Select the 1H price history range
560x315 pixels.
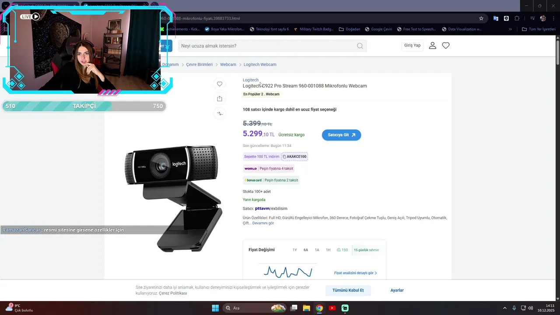(328, 250)
